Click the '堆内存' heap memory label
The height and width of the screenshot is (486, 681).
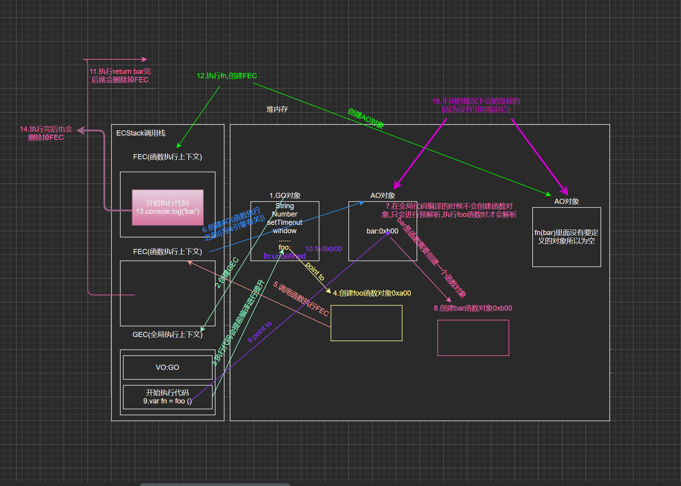277,109
